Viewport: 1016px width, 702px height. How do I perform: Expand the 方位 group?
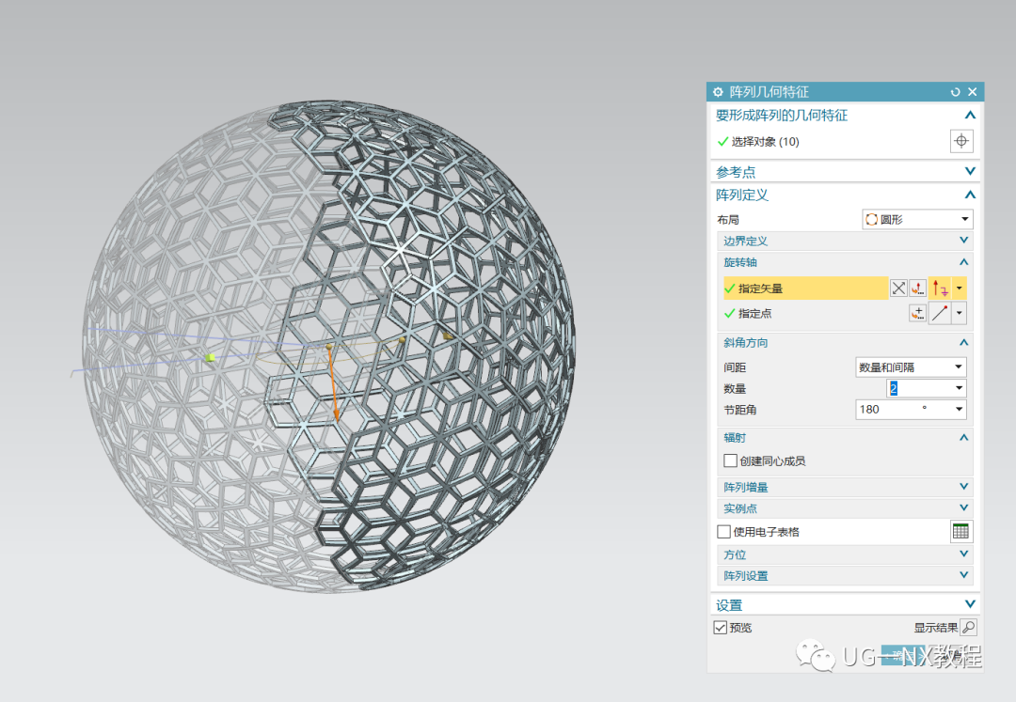point(963,554)
